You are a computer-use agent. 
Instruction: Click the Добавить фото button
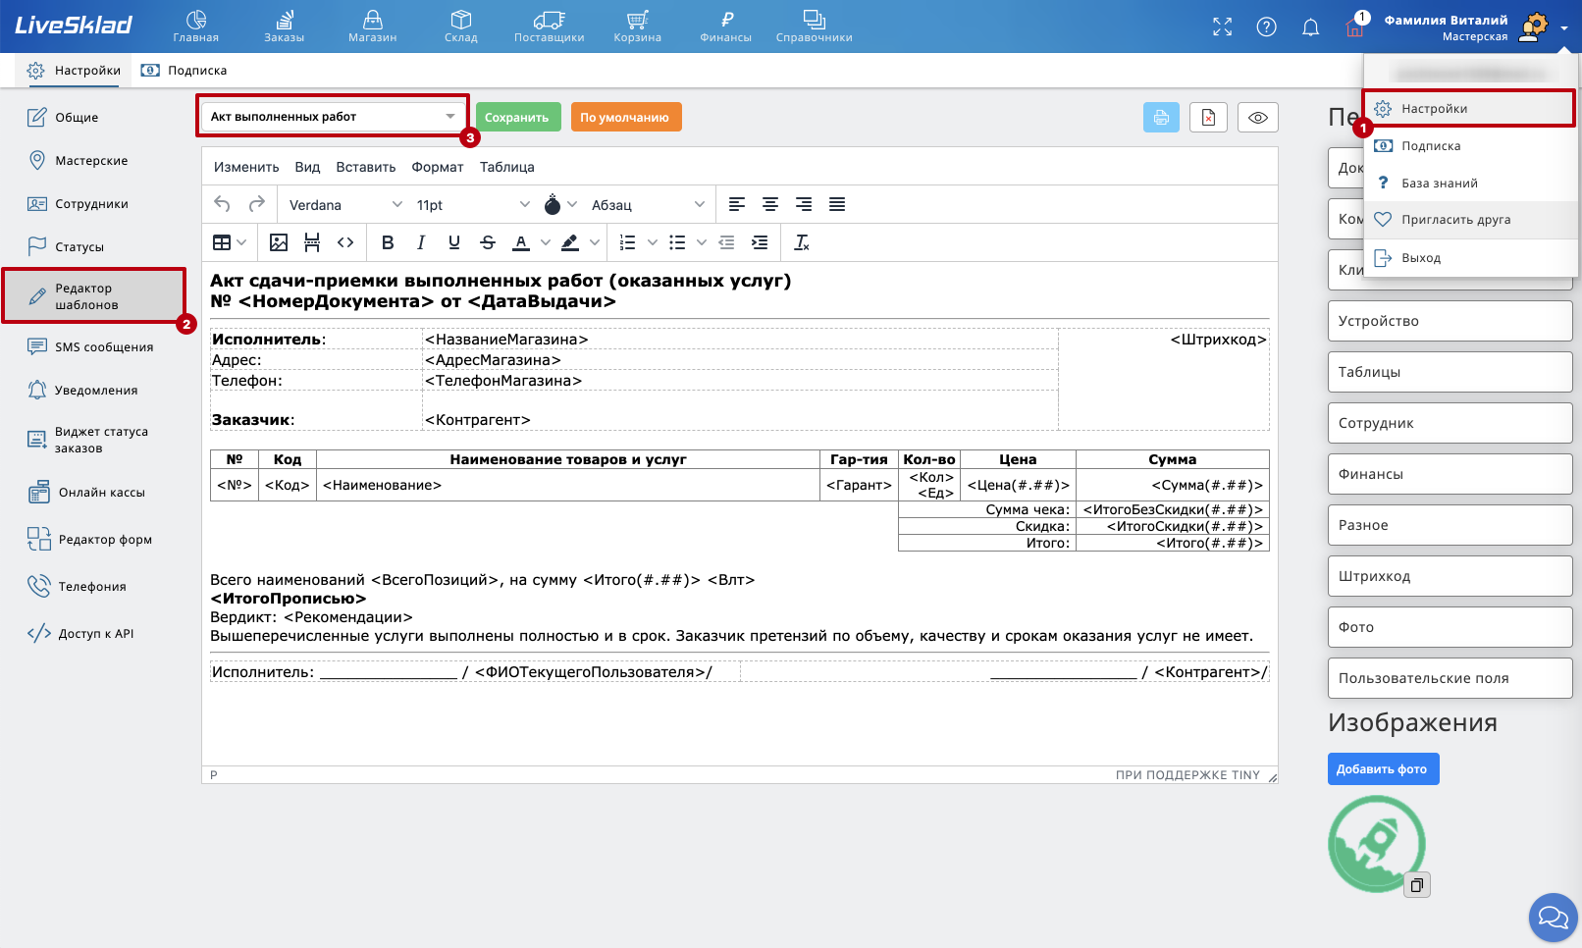coord(1383,768)
